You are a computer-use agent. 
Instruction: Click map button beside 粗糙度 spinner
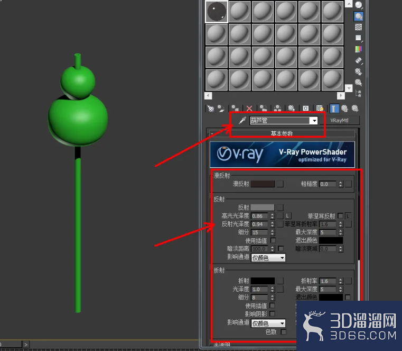pos(348,184)
